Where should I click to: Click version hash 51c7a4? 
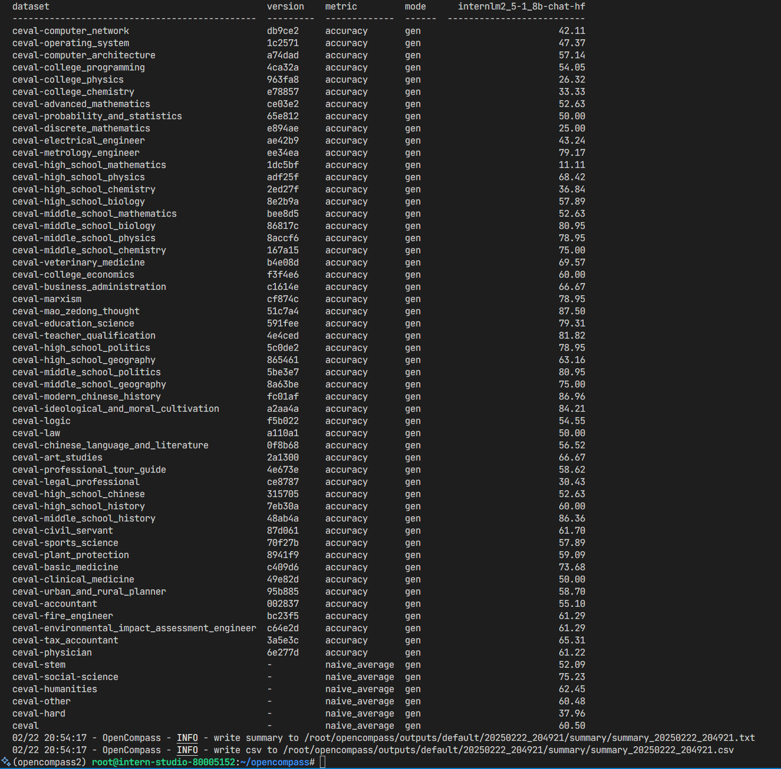283,311
